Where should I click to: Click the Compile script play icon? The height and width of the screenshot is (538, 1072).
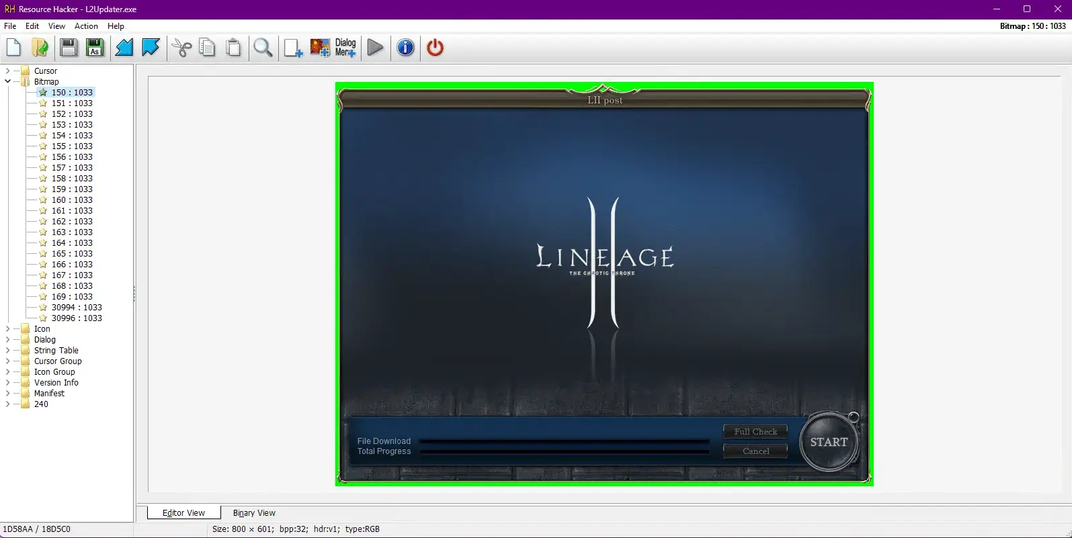[376, 48]
